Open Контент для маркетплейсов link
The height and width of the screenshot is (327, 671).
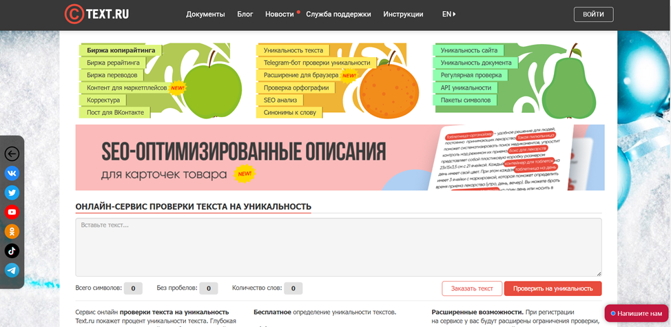[127, 87]
